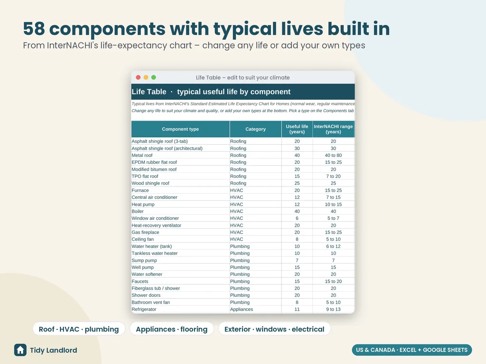Click the red close dot on the Life Table window
Screen dimensions: 486x364
tap(138, 77)
